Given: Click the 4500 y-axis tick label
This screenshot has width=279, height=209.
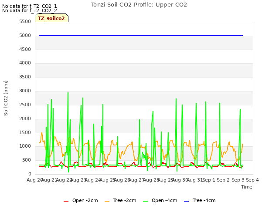Looking at the screenshot, I should coord(25,49).
